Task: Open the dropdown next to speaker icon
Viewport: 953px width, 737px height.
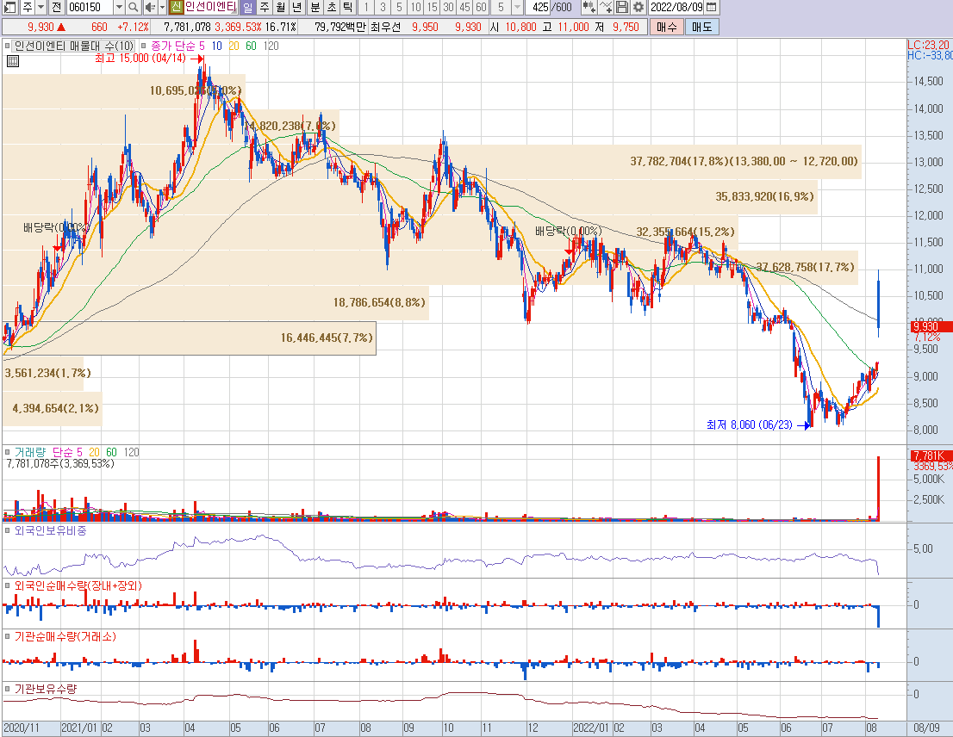Action: coord(162,7)
